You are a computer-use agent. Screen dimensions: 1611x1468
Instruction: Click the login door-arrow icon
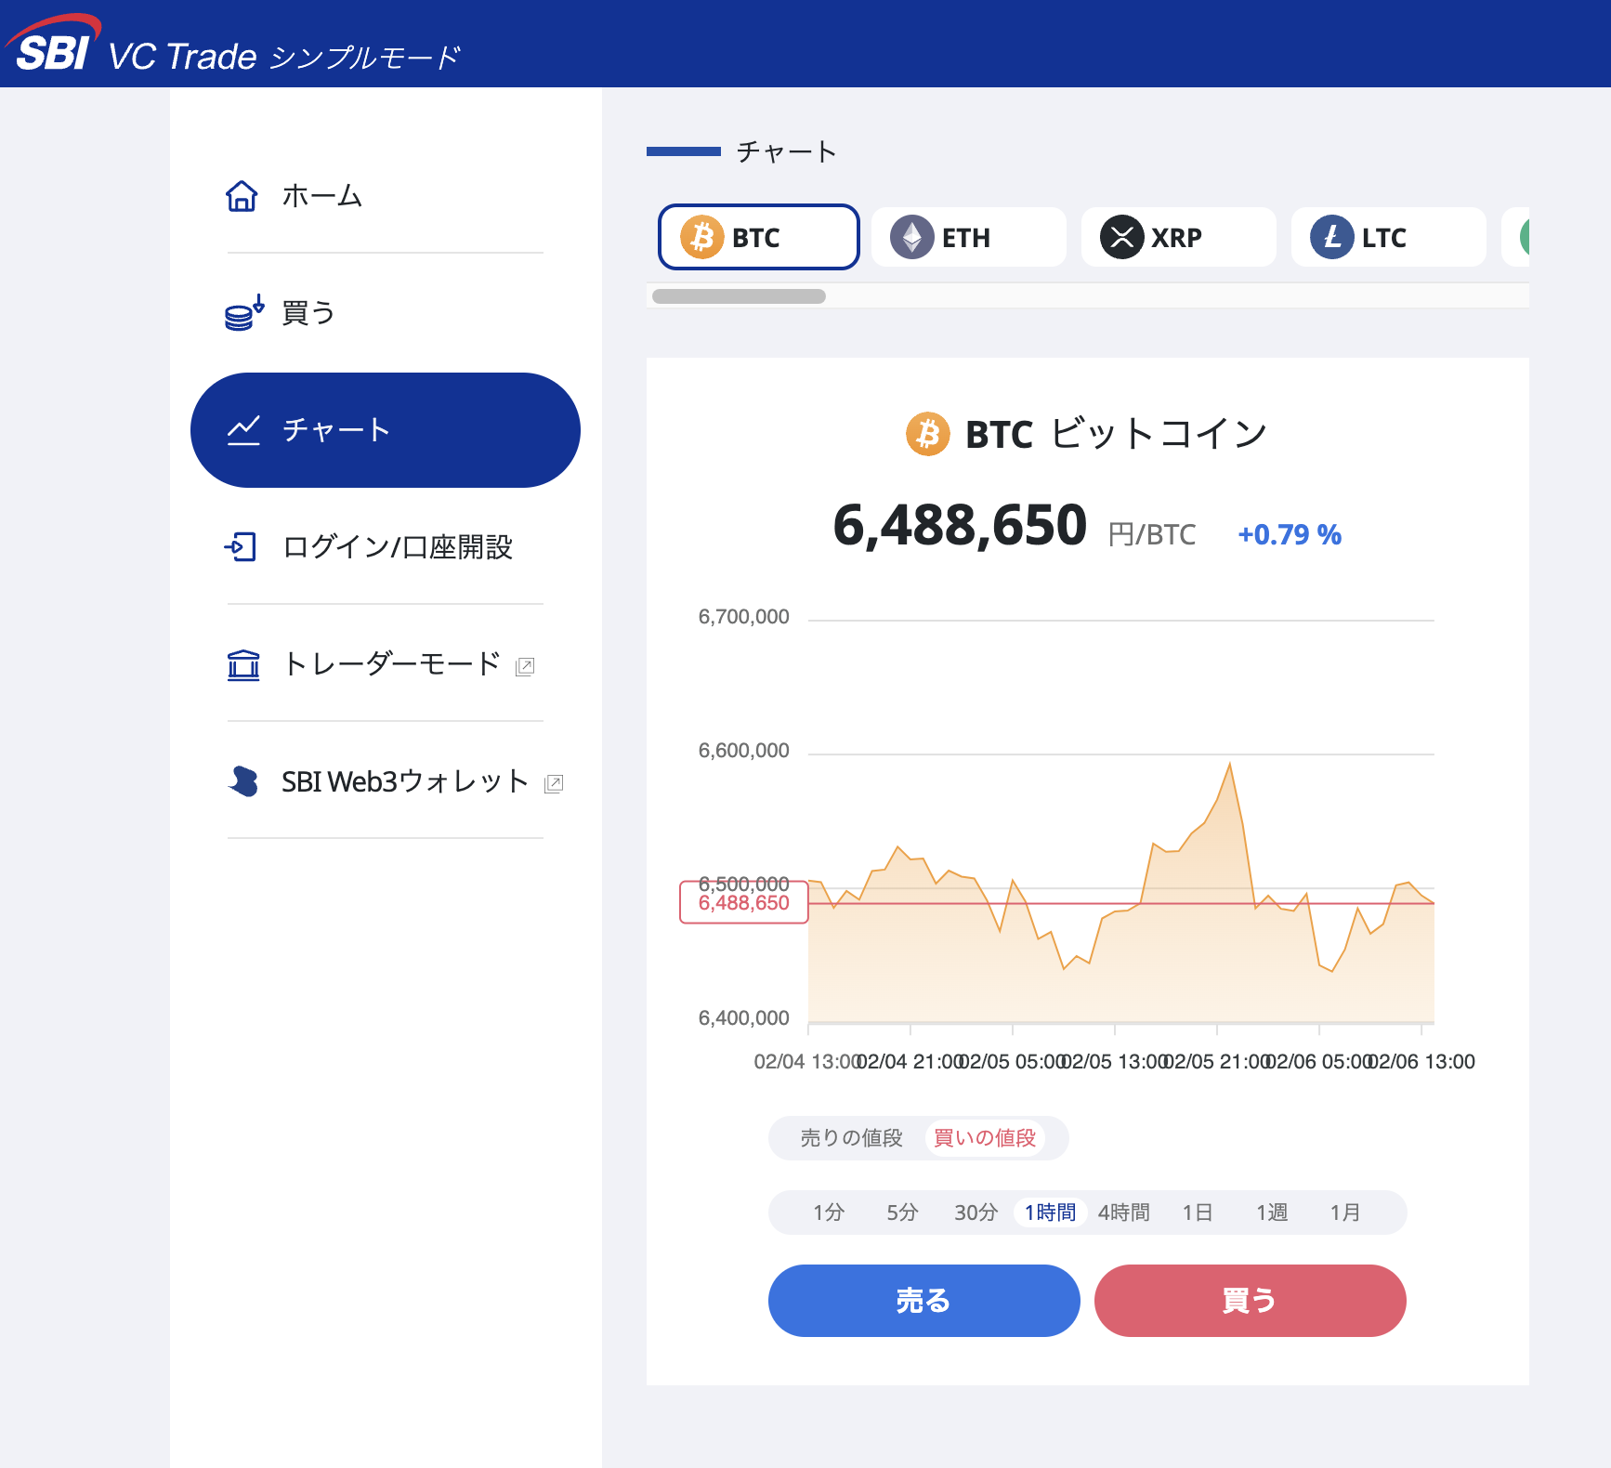point(241,546)
